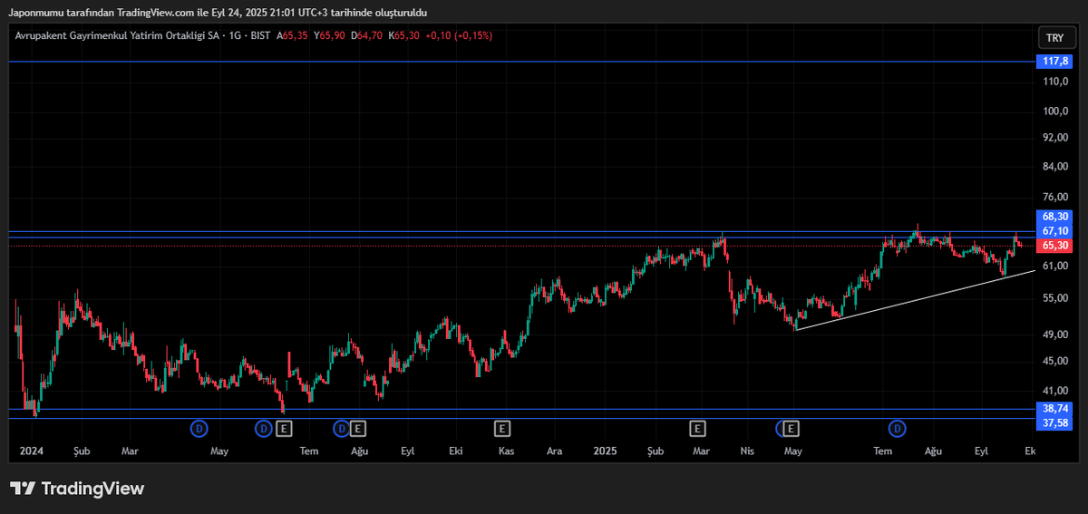
Task: Click the 76,00 price axis label
Action: click(x=1055, y=197)
